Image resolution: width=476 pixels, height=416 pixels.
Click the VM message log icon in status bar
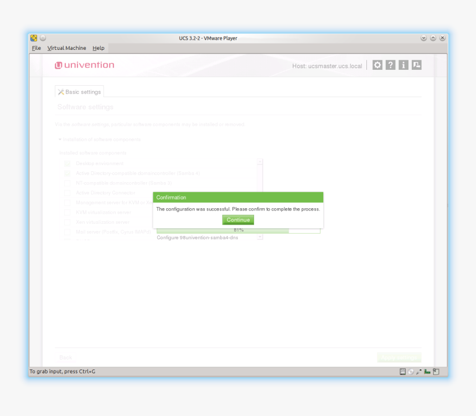tap(436, 371)
